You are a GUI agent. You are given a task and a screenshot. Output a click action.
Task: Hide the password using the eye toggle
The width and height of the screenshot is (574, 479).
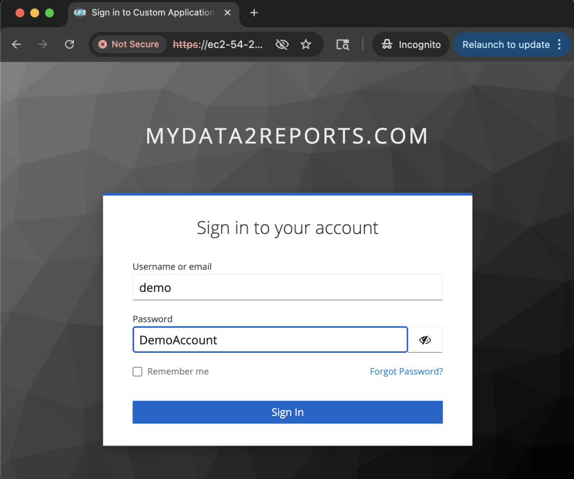coord(425,340)
